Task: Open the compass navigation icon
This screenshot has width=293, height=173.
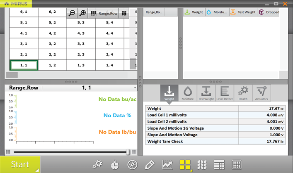Action: pyautogui.click(x=132, y=164)
